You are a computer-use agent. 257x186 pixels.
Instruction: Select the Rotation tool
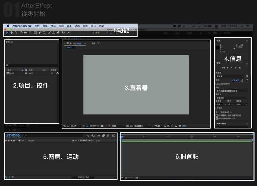click(x=21, y=33)
